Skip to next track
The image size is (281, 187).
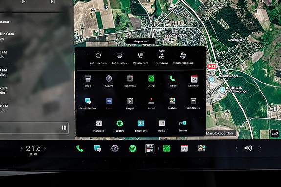(52, 2)
